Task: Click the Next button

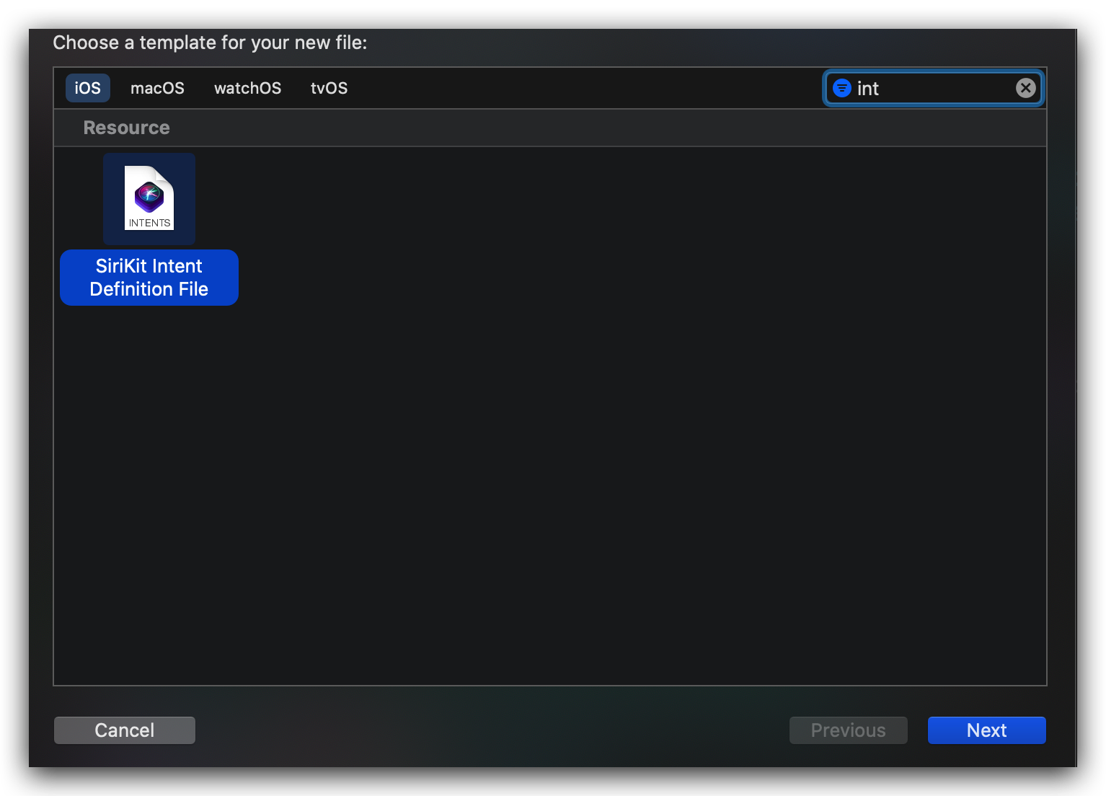Action: [x=986, y=730]
